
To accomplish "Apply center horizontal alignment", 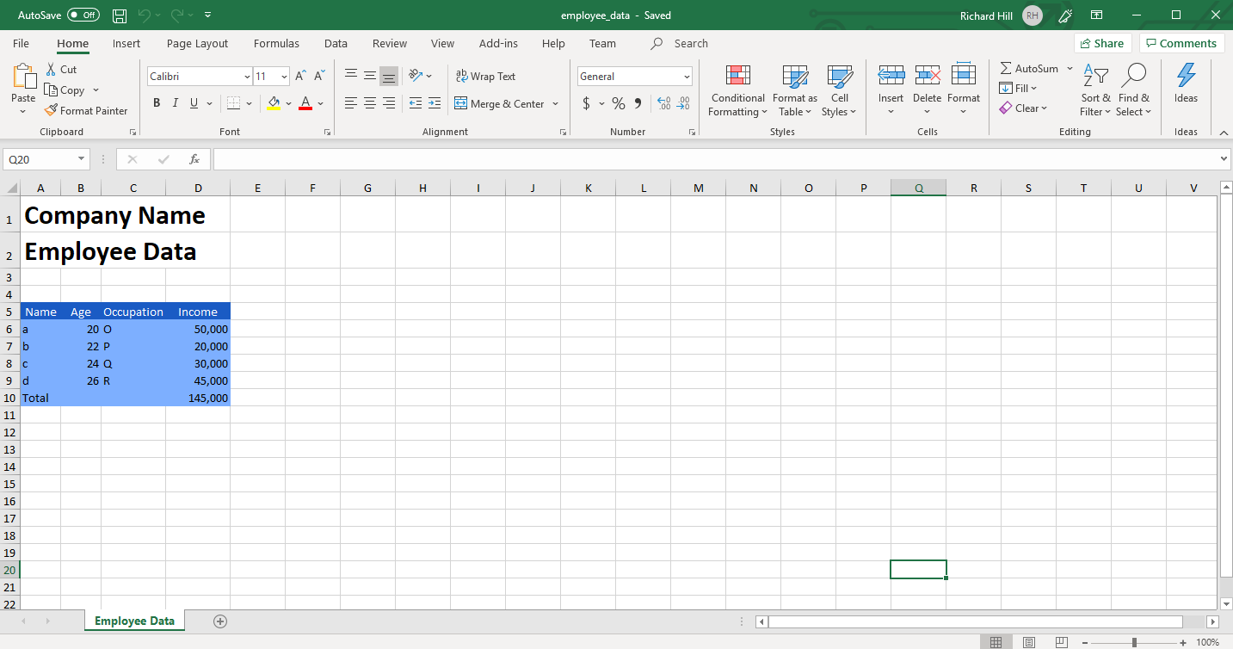I will [370, 103].
